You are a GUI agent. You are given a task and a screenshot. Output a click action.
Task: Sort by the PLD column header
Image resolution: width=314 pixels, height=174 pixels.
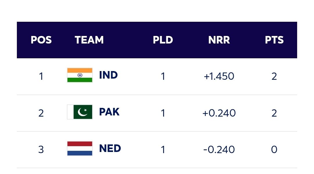(163, 40)
